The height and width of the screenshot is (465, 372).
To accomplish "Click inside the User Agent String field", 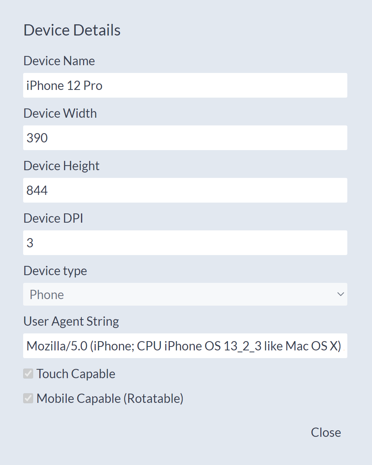I will [x=185, y=346].
